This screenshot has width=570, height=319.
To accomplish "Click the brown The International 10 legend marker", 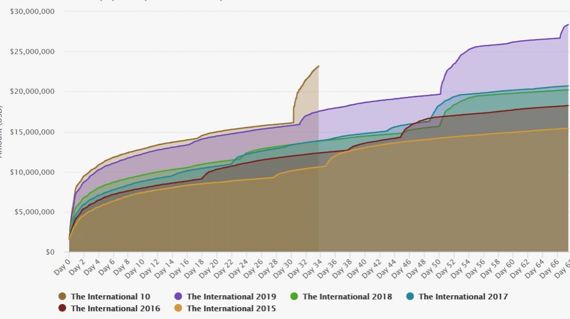I will [62, 297].
